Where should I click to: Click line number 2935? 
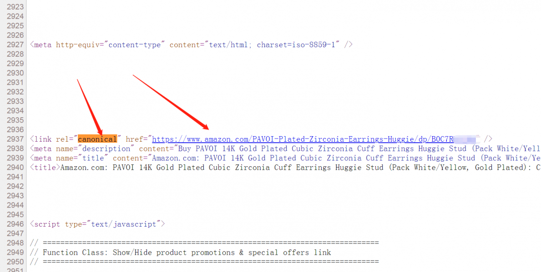click(x=15, y=120)
